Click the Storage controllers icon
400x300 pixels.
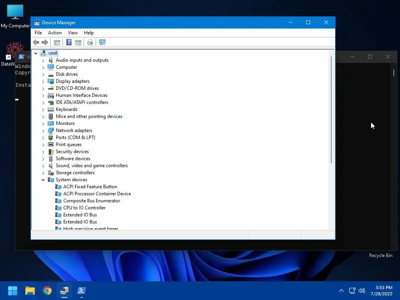click(51, 173)
